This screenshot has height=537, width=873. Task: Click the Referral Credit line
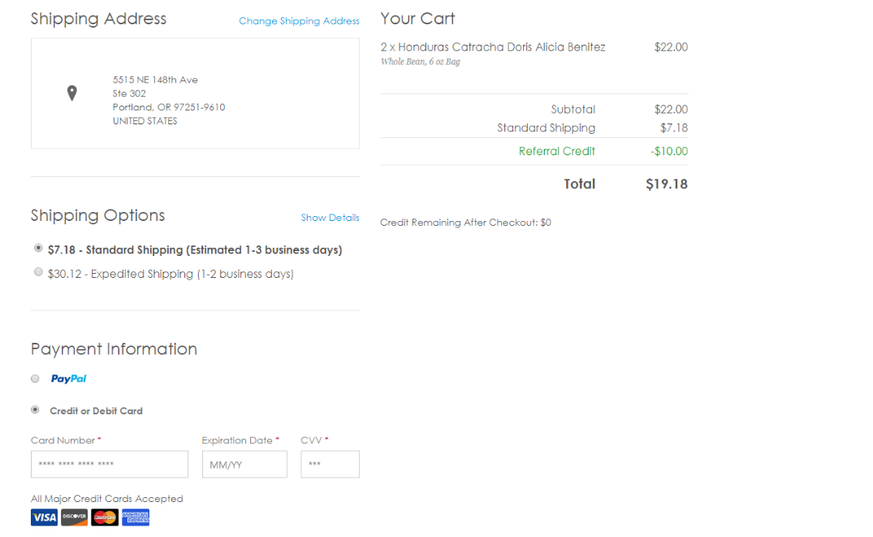click(x=557, y=151)
